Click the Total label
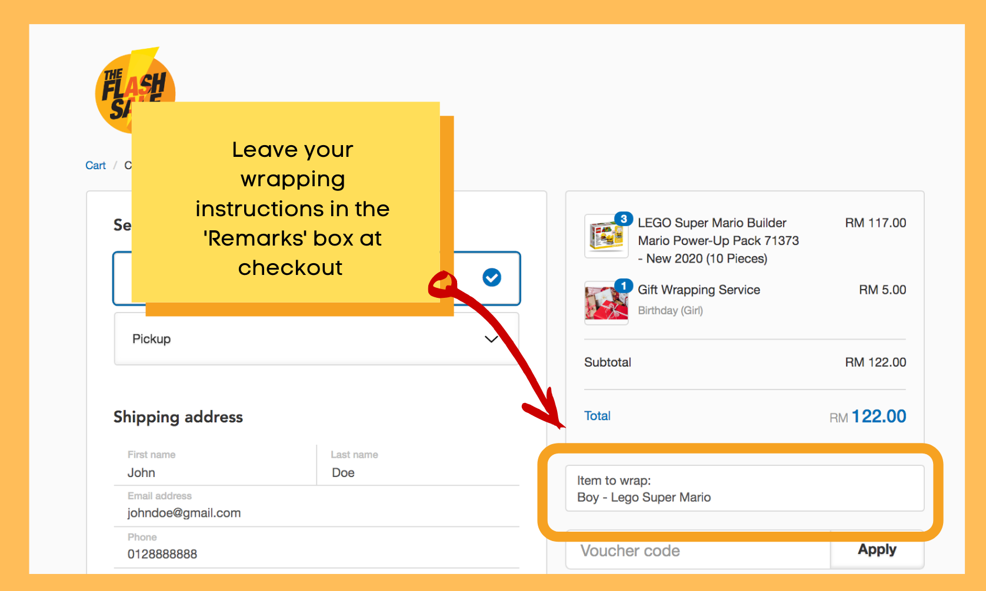Image resolution: width=986 pixels, height=591 pixels. point(597,416)
